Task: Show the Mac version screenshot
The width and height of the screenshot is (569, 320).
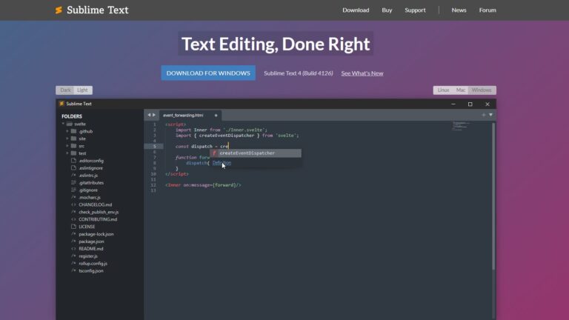Action: pos(461,90)
